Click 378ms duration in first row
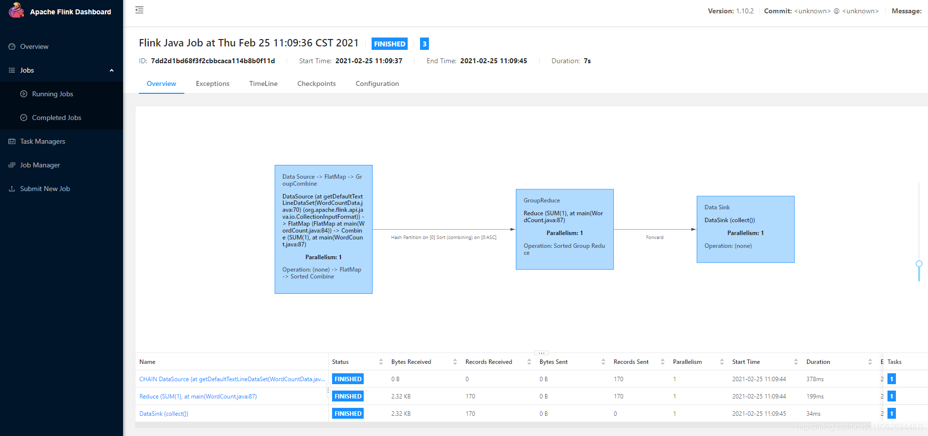The height and width of the screenshot is (436, 928). click(815, 379)
